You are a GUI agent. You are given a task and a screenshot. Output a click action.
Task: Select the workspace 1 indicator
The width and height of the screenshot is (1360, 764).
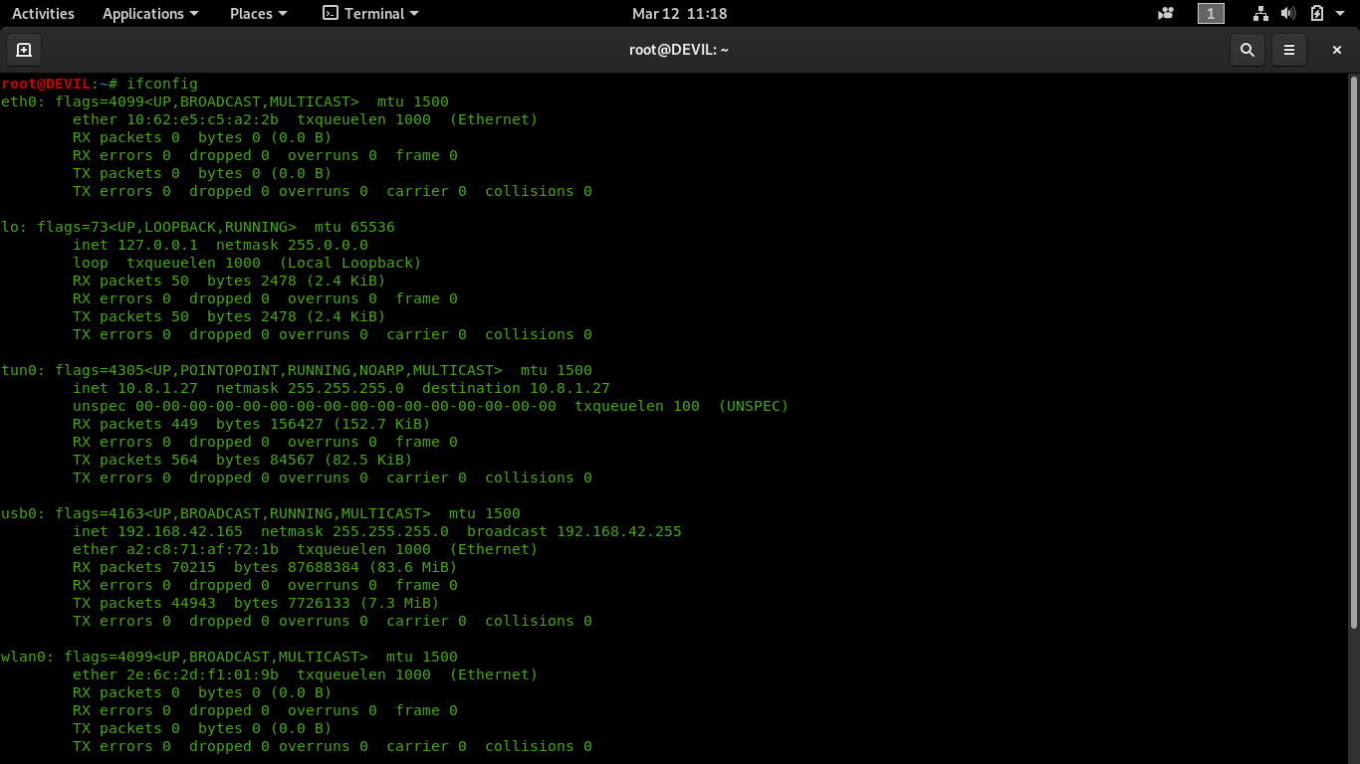[1211, 14]
